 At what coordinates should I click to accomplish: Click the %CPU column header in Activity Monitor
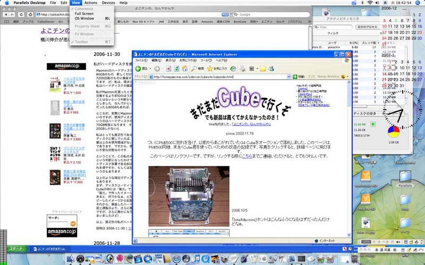point(353,43)
